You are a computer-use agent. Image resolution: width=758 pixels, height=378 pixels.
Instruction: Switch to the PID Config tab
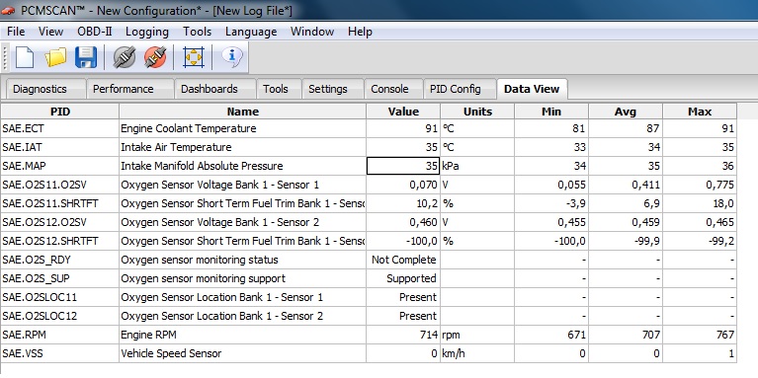tap(460, 89)
